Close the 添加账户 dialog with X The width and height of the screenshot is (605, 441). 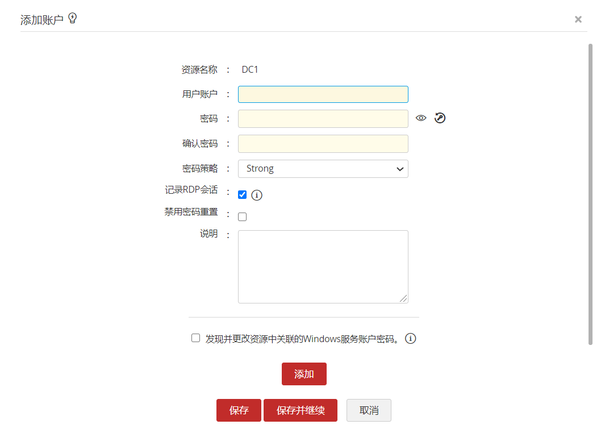click(578, 19)
